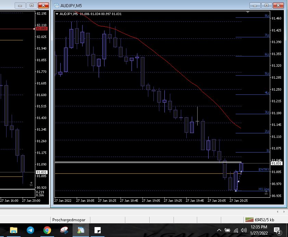This screenshot has width=288, height=237.
Task: Click the latest bullish candle above ENTRY
Action: click(241, 167)
